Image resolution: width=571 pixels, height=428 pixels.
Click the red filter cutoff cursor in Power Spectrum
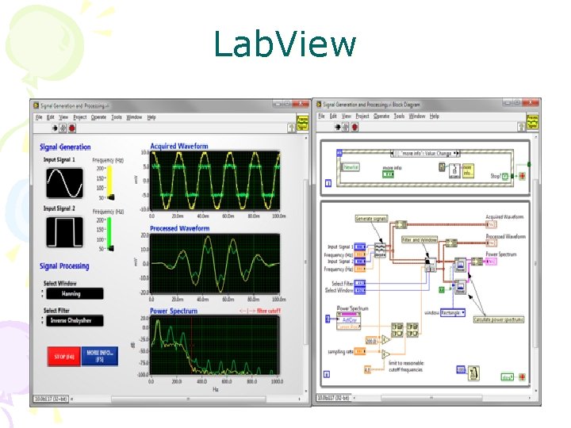click(192, 346)
